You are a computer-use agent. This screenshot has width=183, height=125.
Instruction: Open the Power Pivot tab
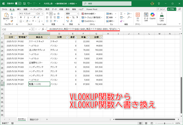(92, 9)
